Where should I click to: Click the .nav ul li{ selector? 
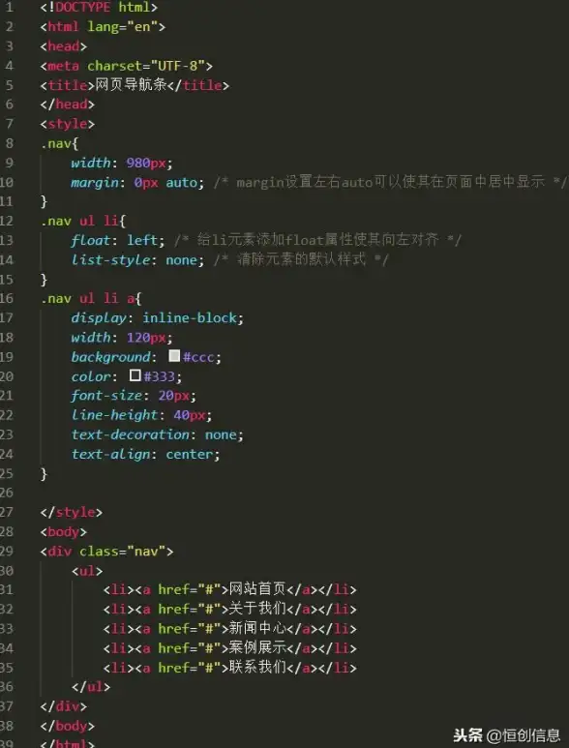click(x=82, y=221)
